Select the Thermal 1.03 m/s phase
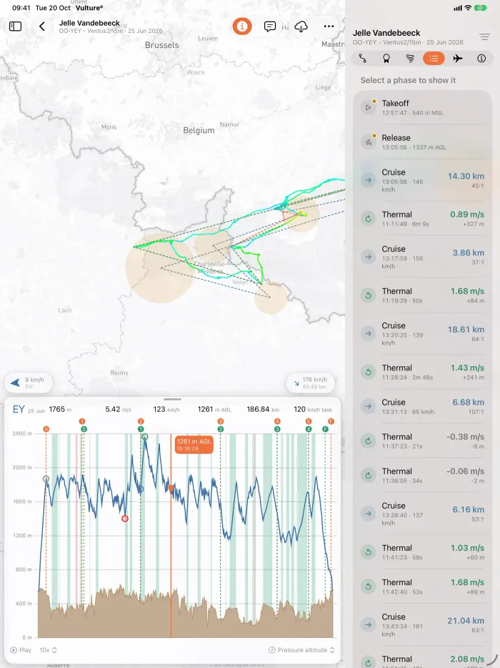This screenshot has width=500, height=668. (423, 552)
